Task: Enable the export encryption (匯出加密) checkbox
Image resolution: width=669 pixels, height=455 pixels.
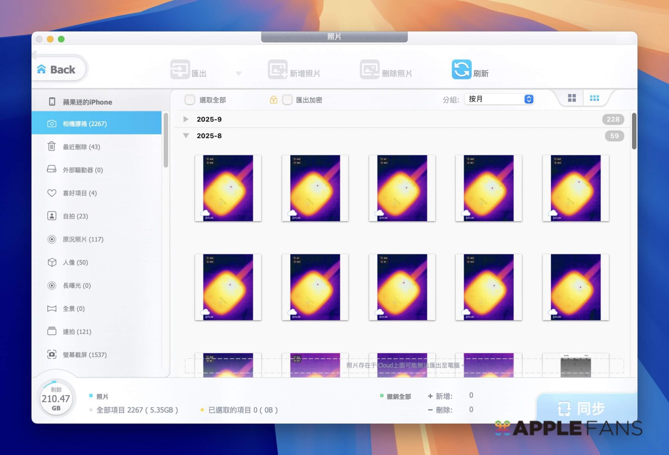Action: [287, 100]
